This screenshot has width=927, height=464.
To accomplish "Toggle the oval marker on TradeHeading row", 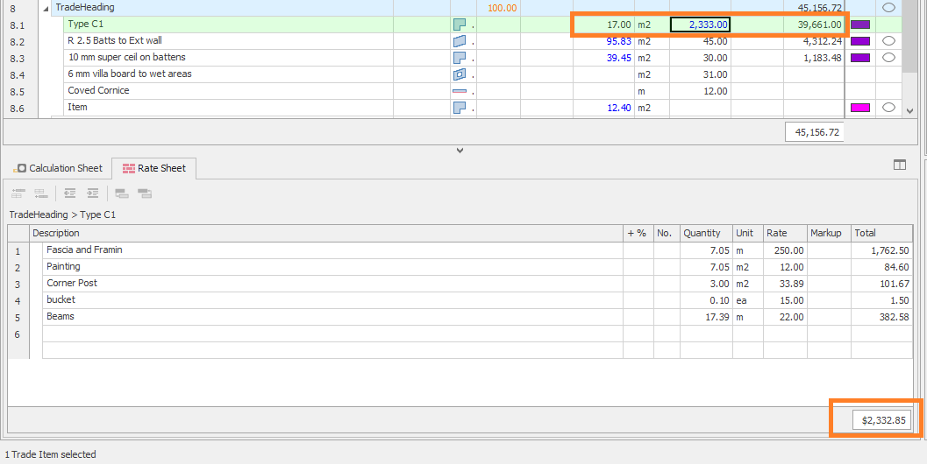I will pos(888,8).
